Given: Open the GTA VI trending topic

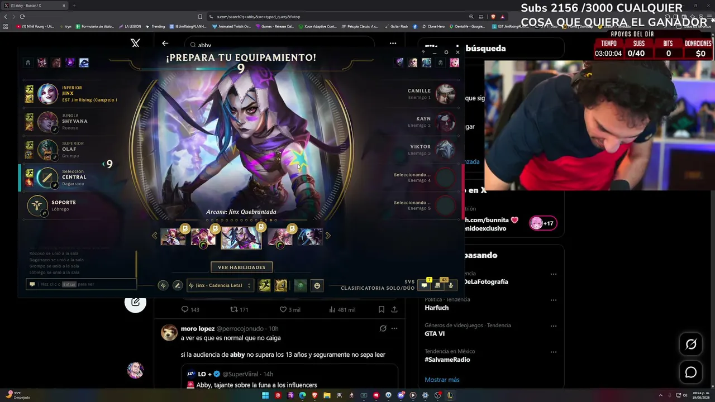Looking at the screenshot, I should [435, 334].
